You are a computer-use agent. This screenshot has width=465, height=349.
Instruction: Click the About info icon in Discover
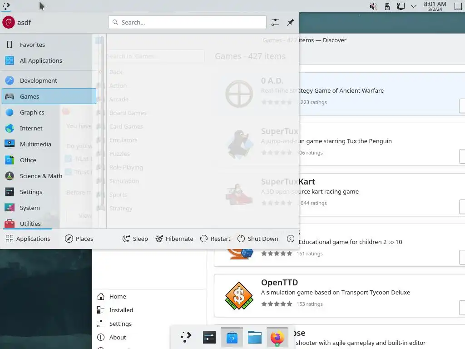click(x=101, y=337)
